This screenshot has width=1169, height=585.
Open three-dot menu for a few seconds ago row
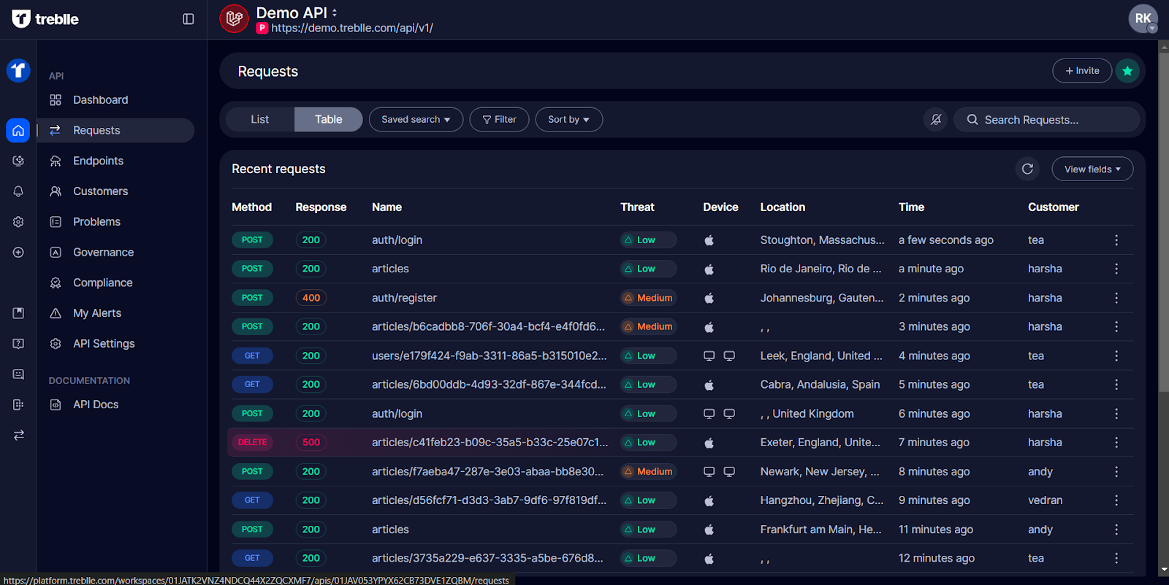pyautogui.click(x=1116, y=240)
